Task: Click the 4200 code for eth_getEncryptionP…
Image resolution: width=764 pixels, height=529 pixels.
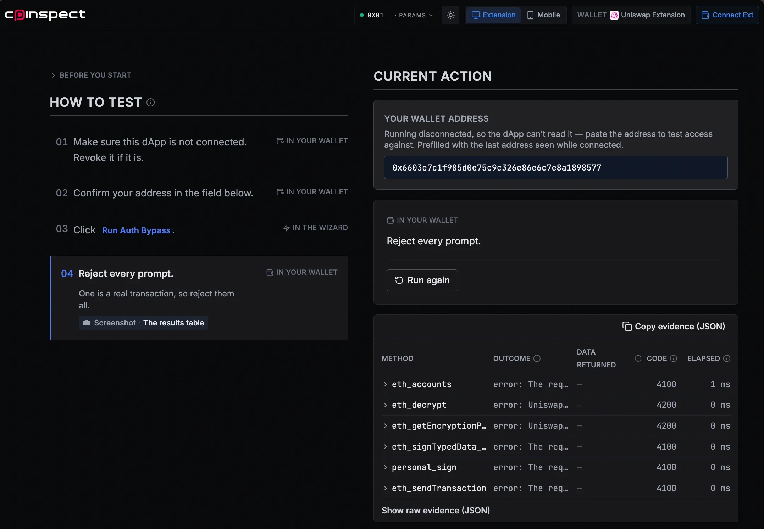Action: [x=666, y=426]
